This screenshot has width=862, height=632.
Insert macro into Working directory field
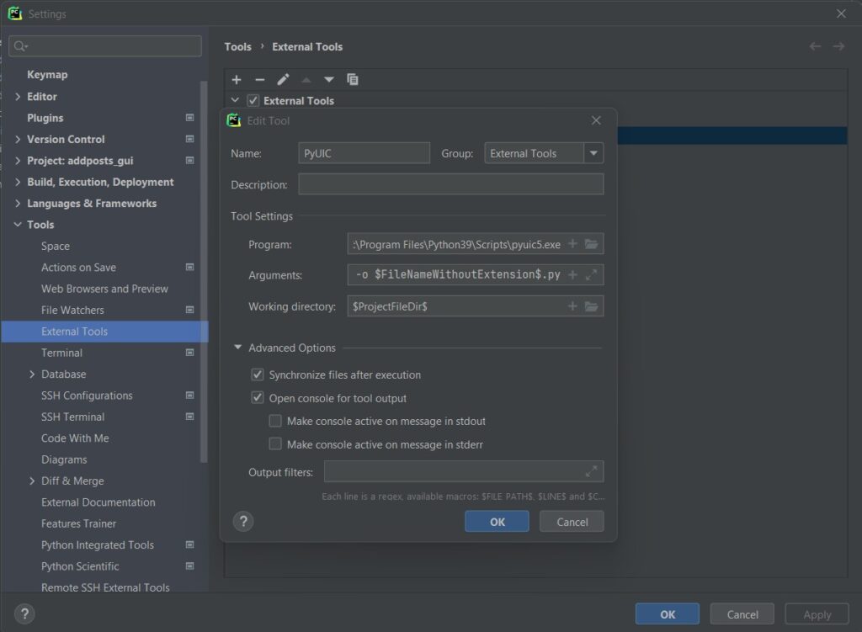pyautogui.click(x=572, y=306)
